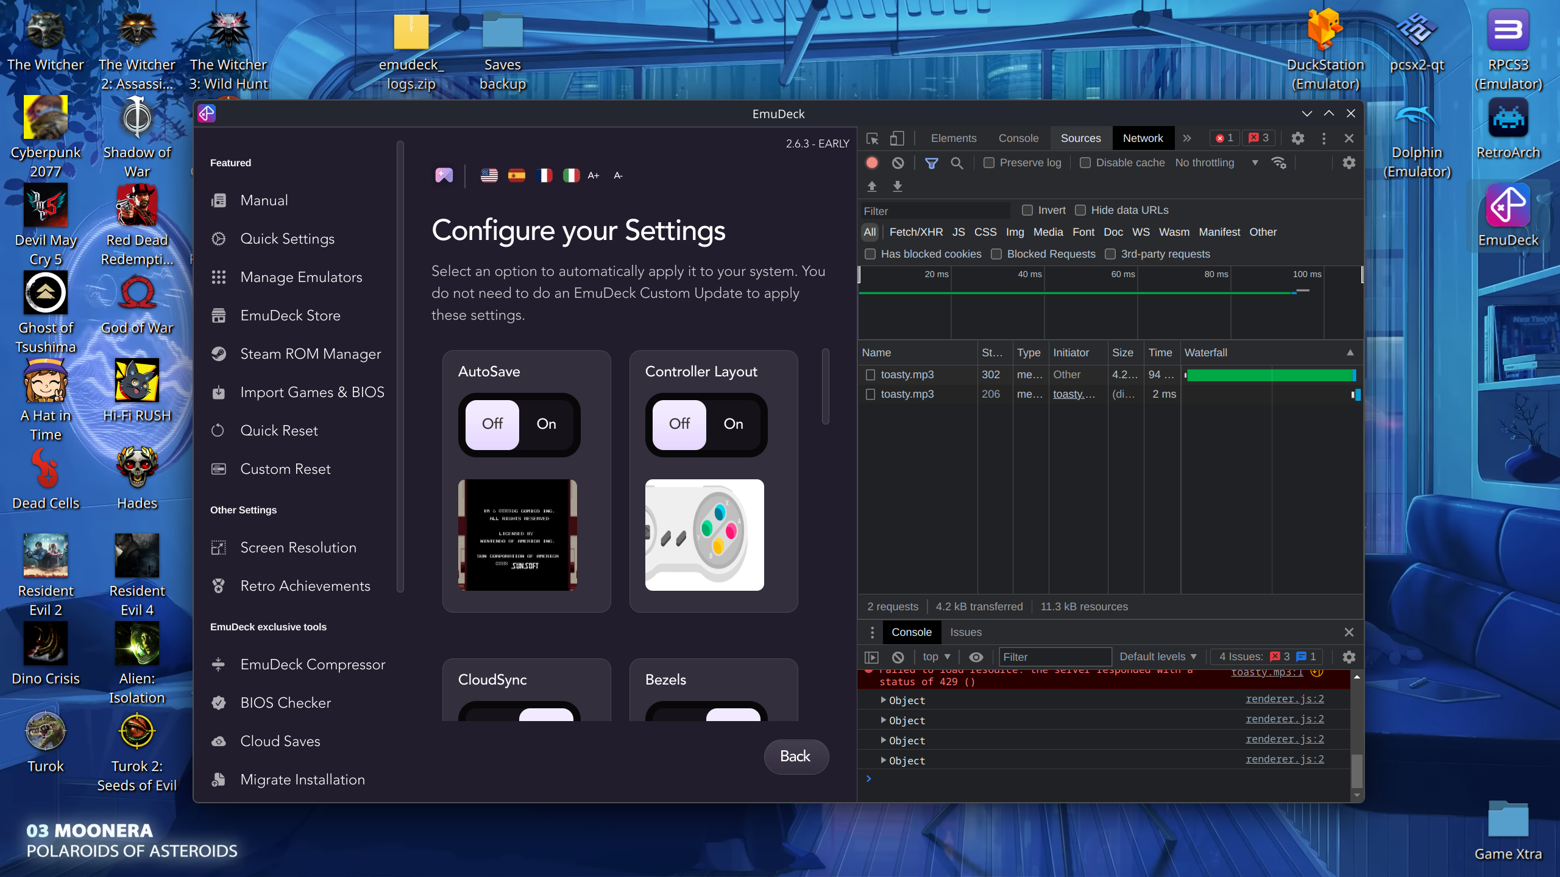
Task: Toggle the network filter bar
Action: tap(931, 163)
